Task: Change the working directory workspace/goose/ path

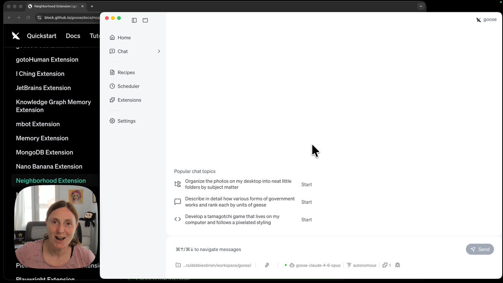Action: (217, 265)
